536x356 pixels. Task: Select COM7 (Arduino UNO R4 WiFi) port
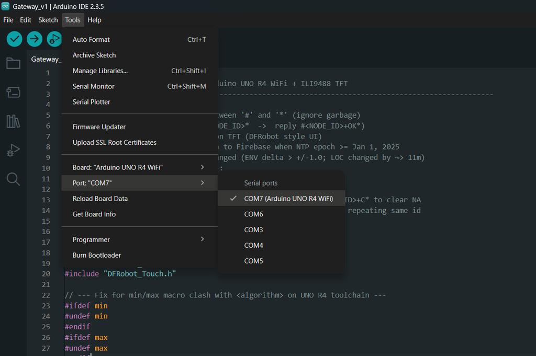pyautogui.click(x=288, y=199)
